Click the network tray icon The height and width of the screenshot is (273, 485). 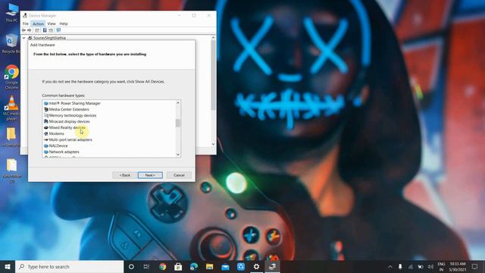click(411, 267)
